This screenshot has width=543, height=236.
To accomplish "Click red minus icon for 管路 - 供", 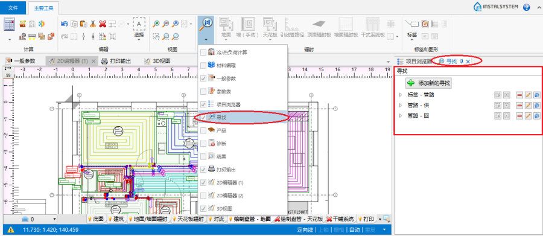I will point(519,106).
